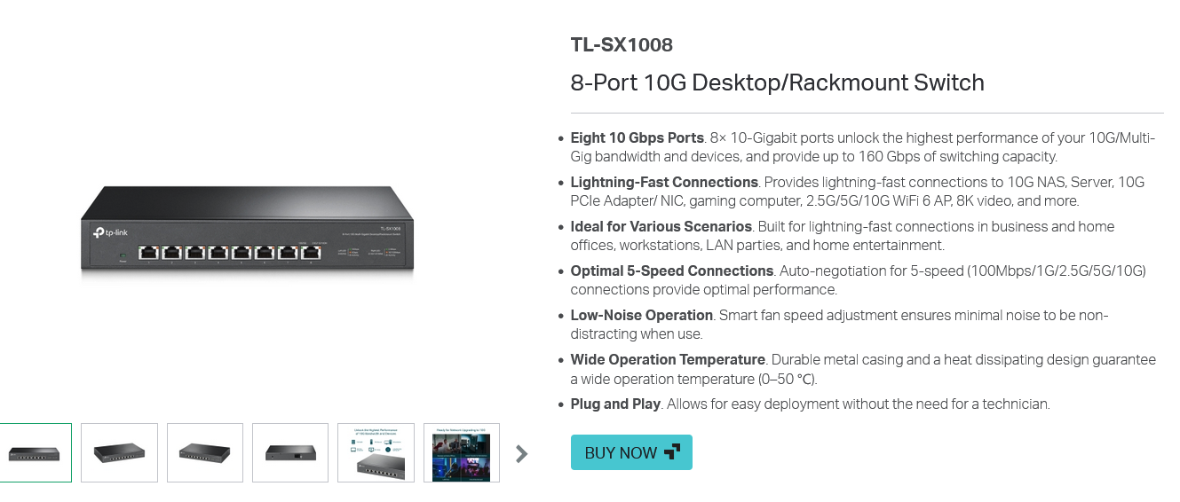Image resolution: width=1180 pixels, height=502 pixels.
Task: Click the Eight 10 Gbps Ports heading
Action: point(638,137)
